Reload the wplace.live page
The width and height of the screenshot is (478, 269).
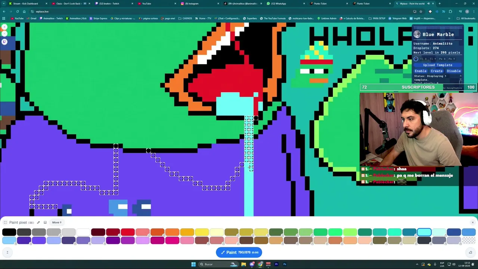pyautogui.click(x=17, y=12)
